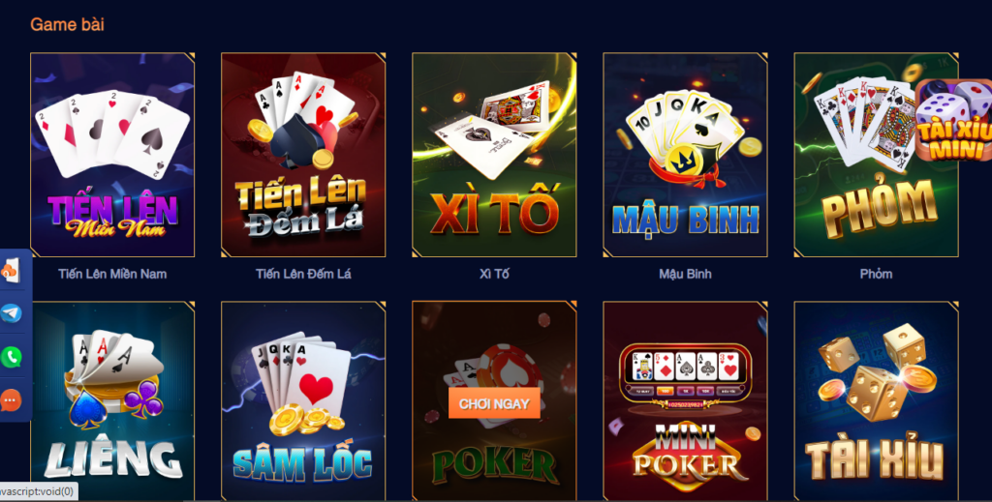
Task: Open the orange chat bubble icon
Action: (x=11, y=400)
